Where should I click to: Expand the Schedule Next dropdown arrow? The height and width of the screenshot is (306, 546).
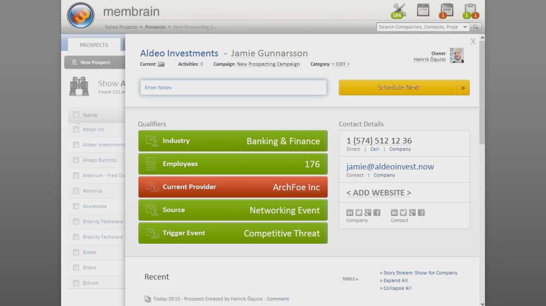[463, 87]
